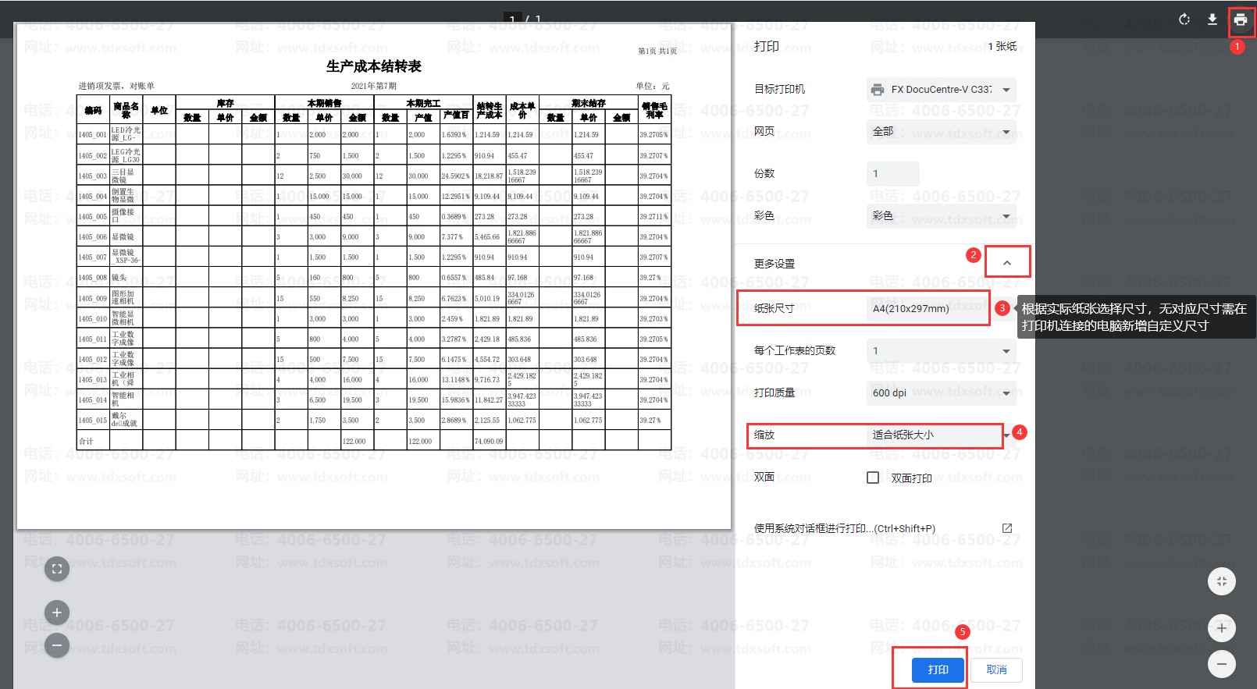The image size is (1257, 689).
Task: Zoom out with the left minus button
Action: click(x=56, y=645)
